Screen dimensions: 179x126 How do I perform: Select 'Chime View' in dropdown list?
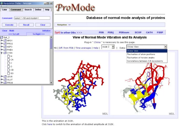tap(147, 51)
